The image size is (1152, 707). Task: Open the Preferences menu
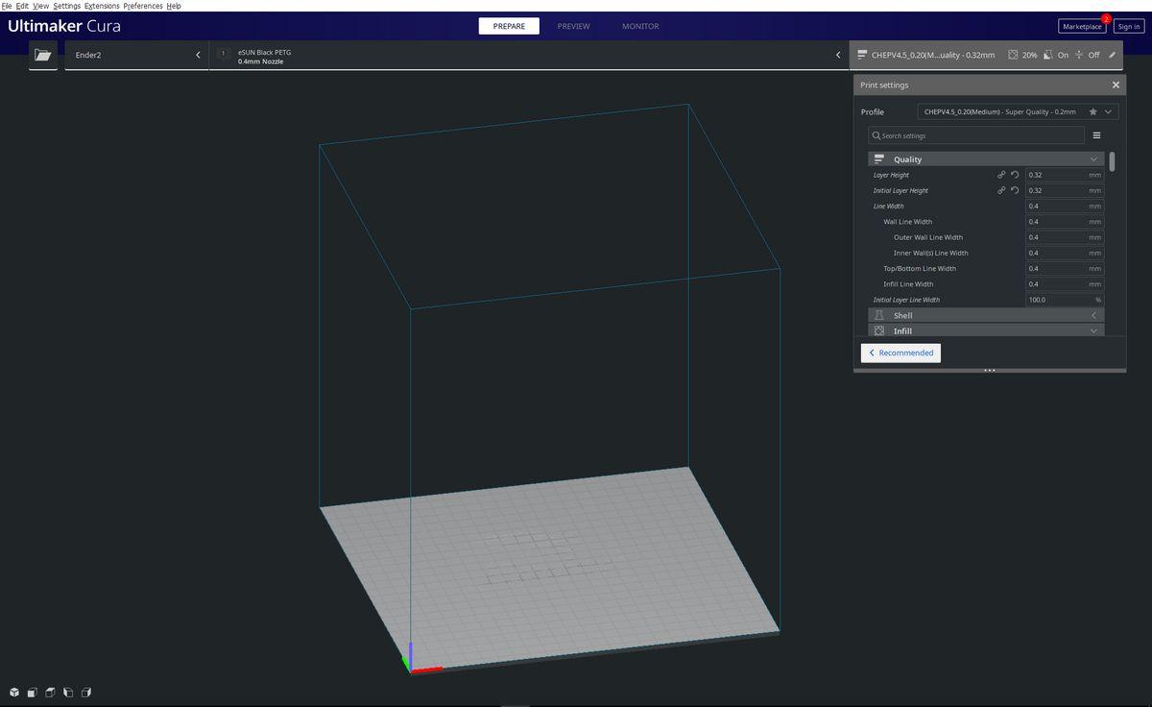pos(143,6)
